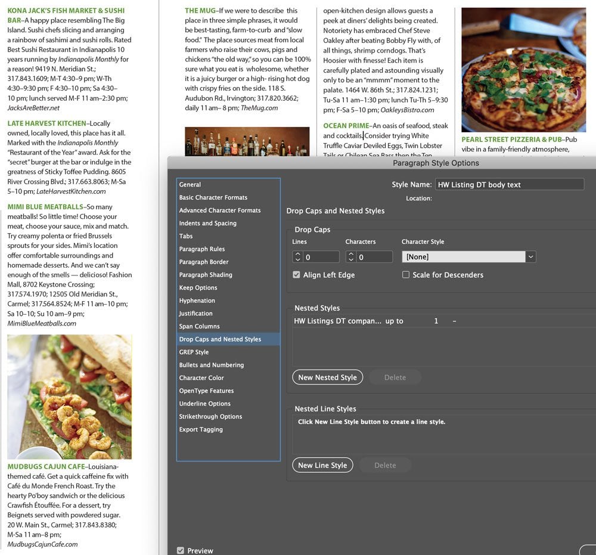Go to Indents and Spacing settings
596x555 pixels.
tap(208, 224)
